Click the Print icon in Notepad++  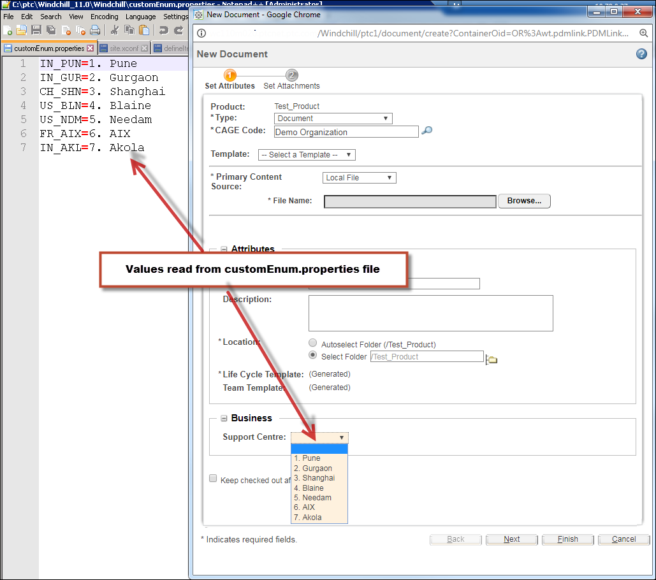pyautogui.click(x=94, y=30)
